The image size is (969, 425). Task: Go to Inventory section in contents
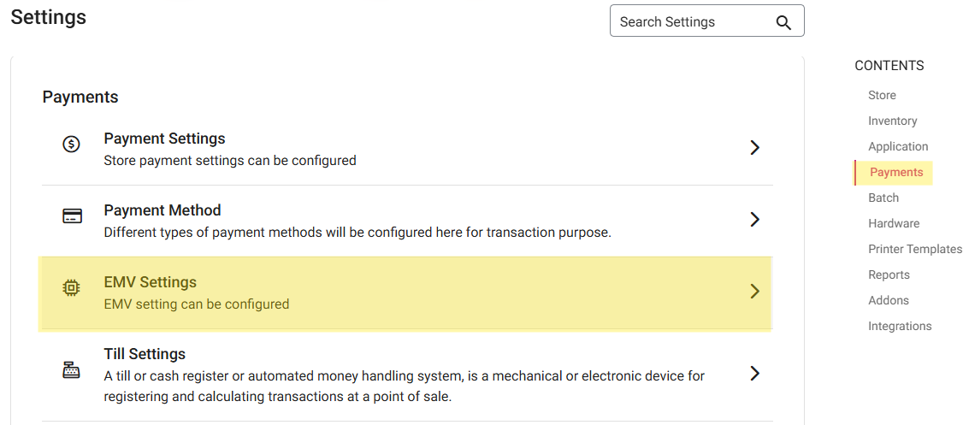coord(892,121)
